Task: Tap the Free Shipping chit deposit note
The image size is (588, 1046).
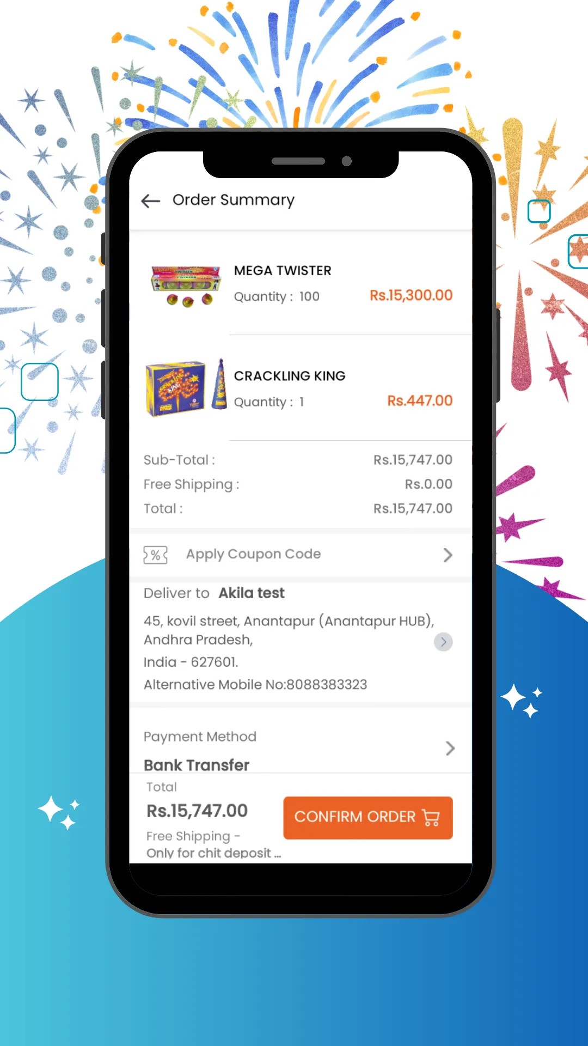Action: point(213,844)
